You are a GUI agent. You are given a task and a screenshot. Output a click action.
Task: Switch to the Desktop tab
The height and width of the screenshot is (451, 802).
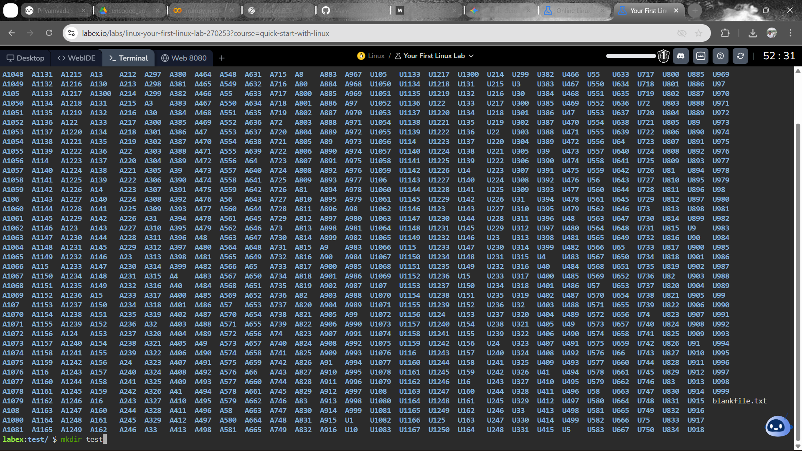coord(25,58)
